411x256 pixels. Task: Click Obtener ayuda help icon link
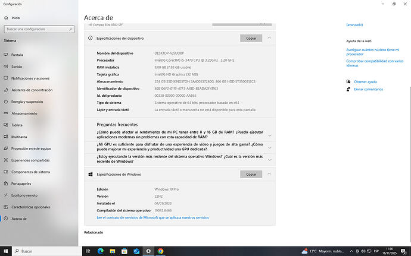point(365,81)
